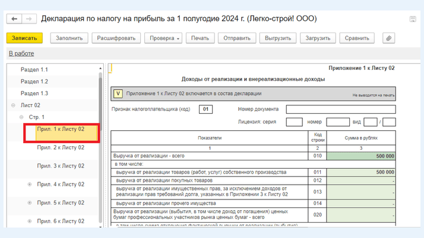The height and width of the screenshot is (238, 424).
Task: Expand the Прил. 4 к Листу 02 node
Action: coord(30,184)
